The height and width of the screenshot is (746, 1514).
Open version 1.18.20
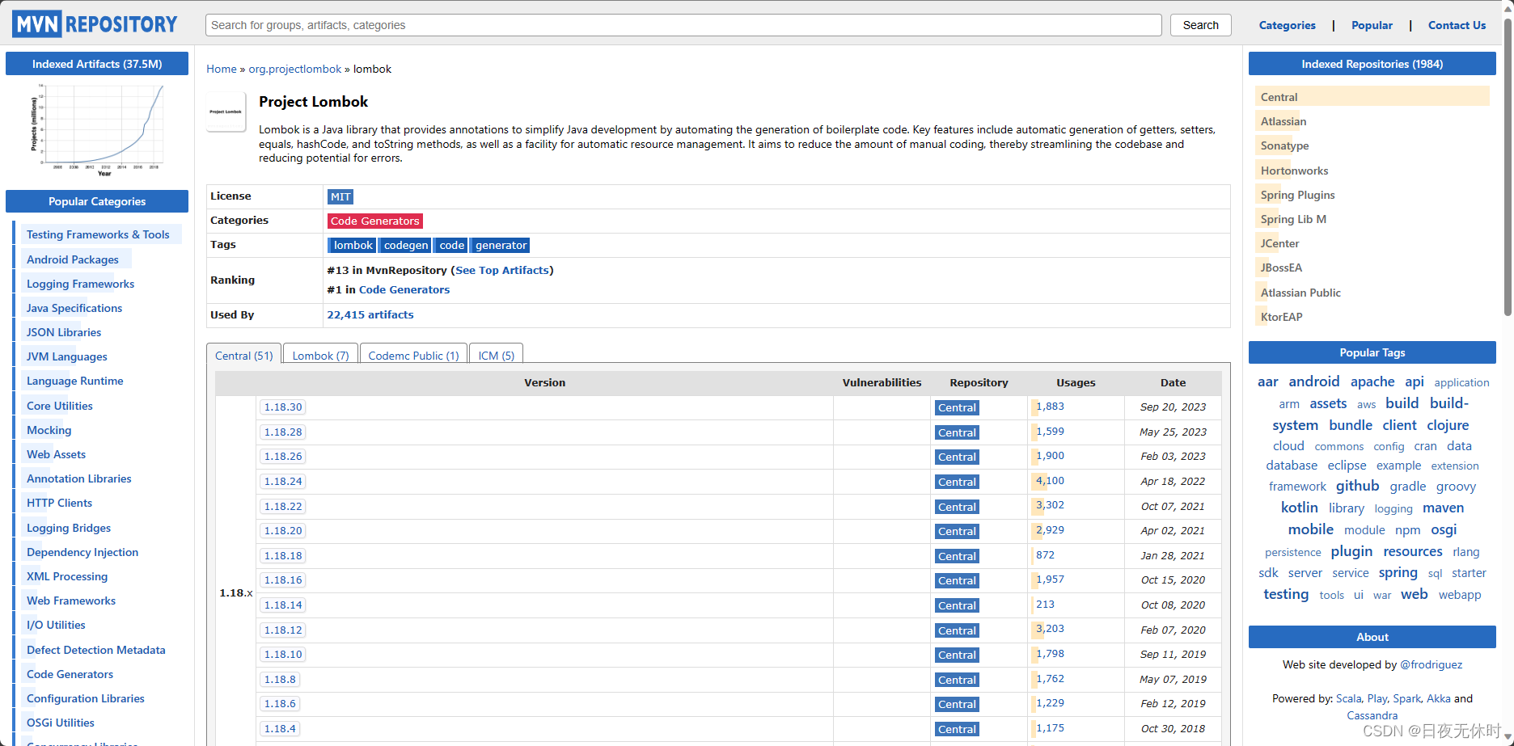(x=283, y=531)
